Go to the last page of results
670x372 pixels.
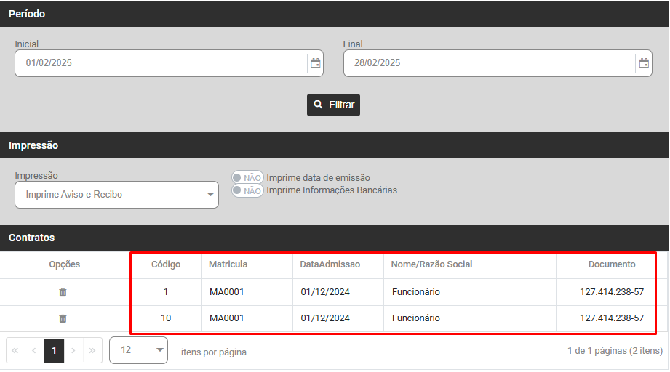point(92,351)
